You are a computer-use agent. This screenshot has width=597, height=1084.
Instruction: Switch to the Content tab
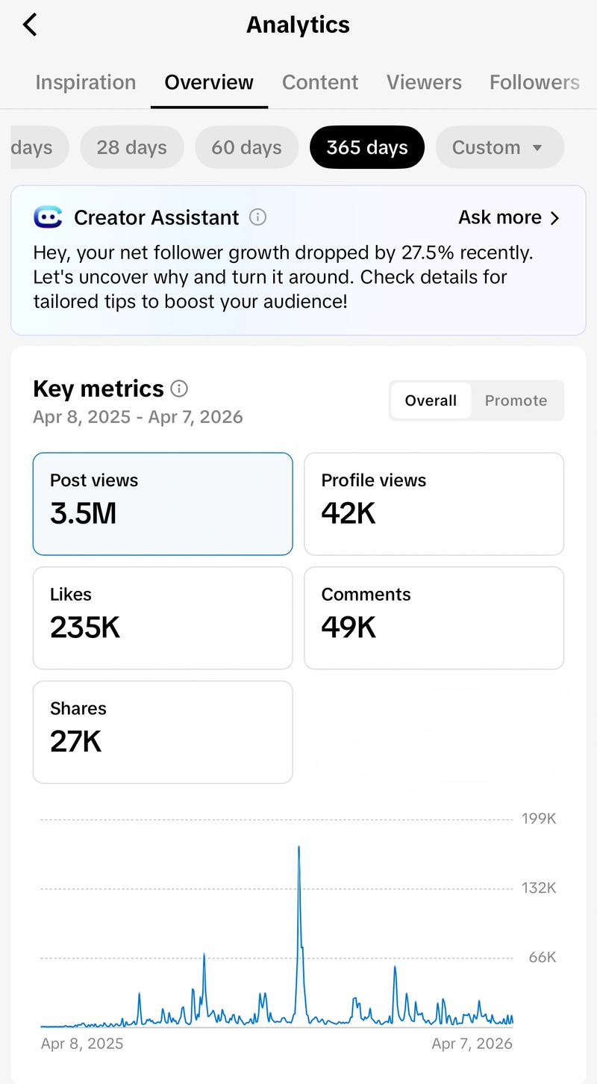320,82
